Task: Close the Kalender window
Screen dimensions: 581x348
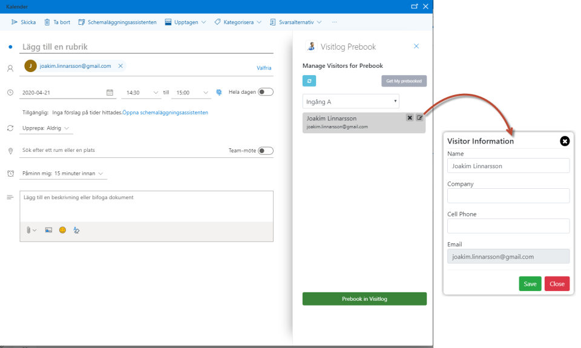Action: [425, 6]
